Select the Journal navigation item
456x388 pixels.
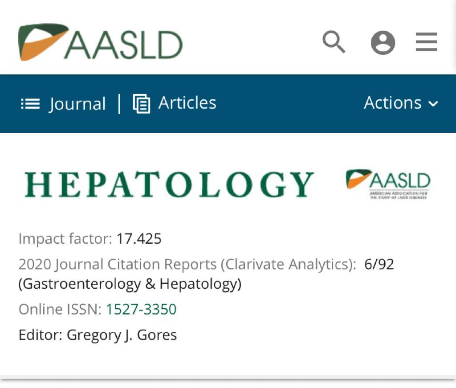pos(77,104)
